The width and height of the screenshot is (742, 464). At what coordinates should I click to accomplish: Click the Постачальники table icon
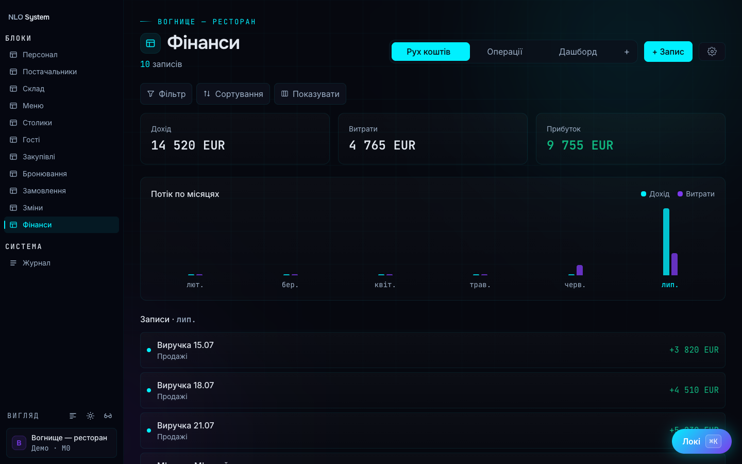click(x=13, y=72)
